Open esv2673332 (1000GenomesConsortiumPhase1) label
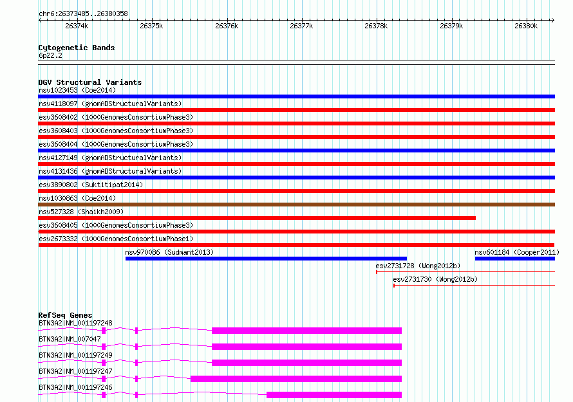Image resolution: width=573 pixels, height=402 pixels. tap(116, 239)
